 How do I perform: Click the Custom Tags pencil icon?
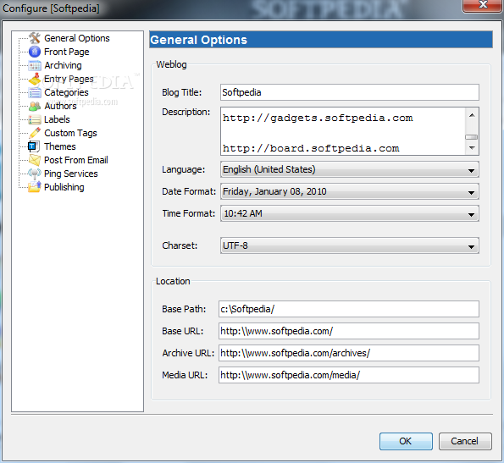click(x=35, y=133)
